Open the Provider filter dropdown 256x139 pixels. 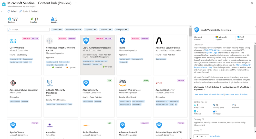coord(106,30)
